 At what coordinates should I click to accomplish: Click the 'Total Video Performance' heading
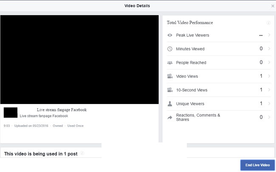click(190, 22)
